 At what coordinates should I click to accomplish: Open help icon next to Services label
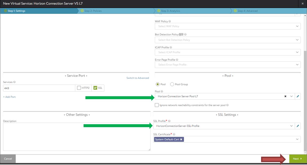tap(14, 82)
